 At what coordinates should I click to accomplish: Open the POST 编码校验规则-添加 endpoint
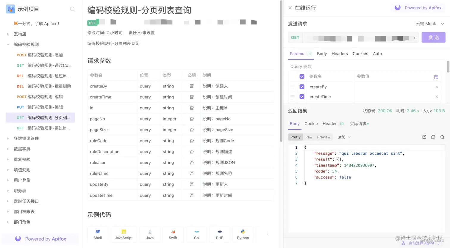(40, 55)
